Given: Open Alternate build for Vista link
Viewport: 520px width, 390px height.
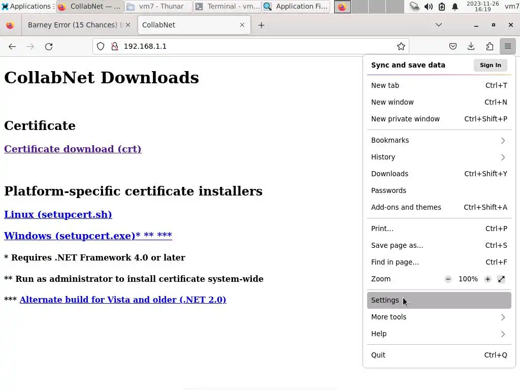Looking at the screenshot, I should click(123, 300).
